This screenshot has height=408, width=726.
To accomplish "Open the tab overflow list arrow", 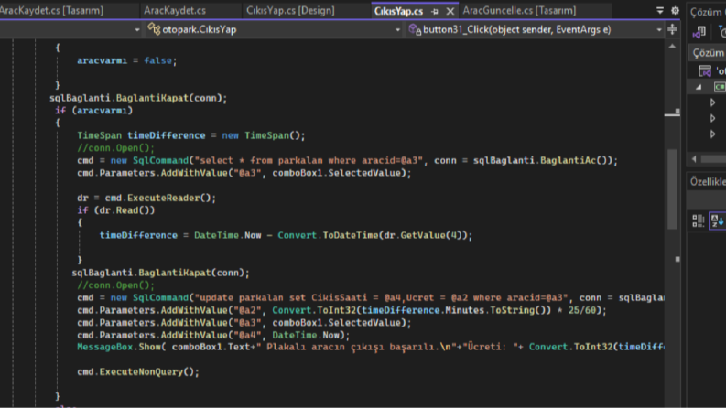I will pyautogui.click(x=660, y=10).
